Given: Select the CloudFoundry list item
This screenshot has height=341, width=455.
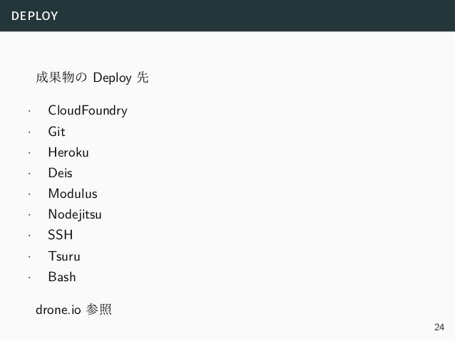Looking at the screenshot, I should point(88,110).
